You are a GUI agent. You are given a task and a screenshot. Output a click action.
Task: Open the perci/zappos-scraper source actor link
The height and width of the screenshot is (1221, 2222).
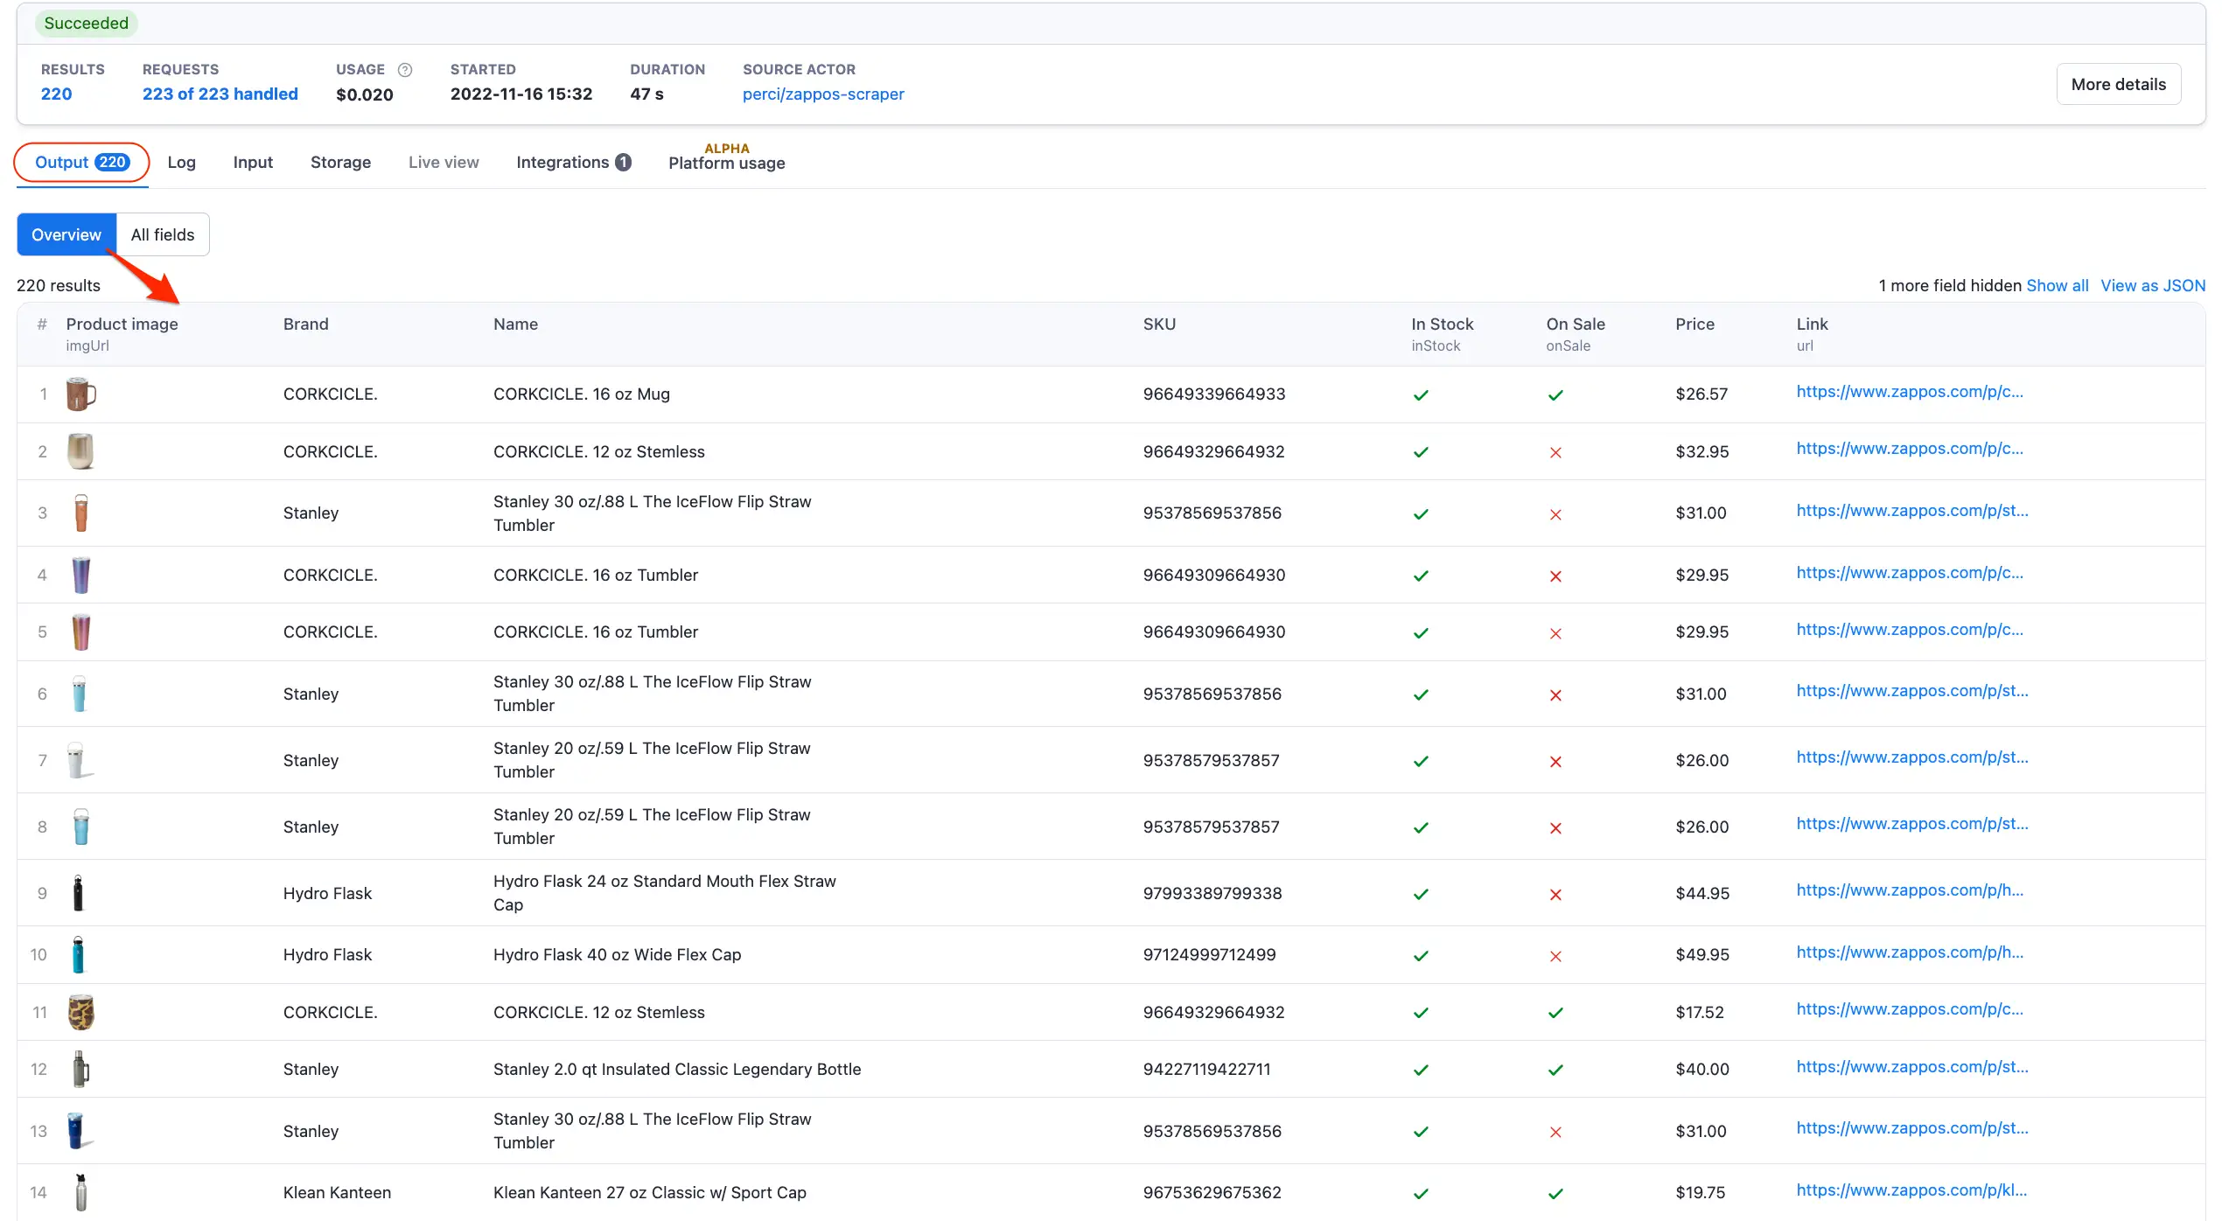(x=822, y=94)
